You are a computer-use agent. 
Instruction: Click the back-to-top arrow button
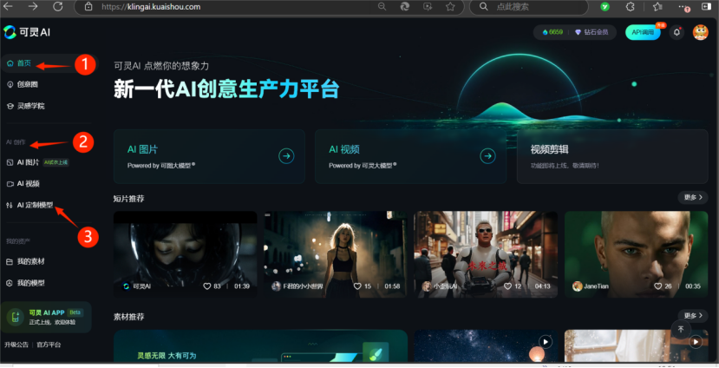click(x=681, y=329)
